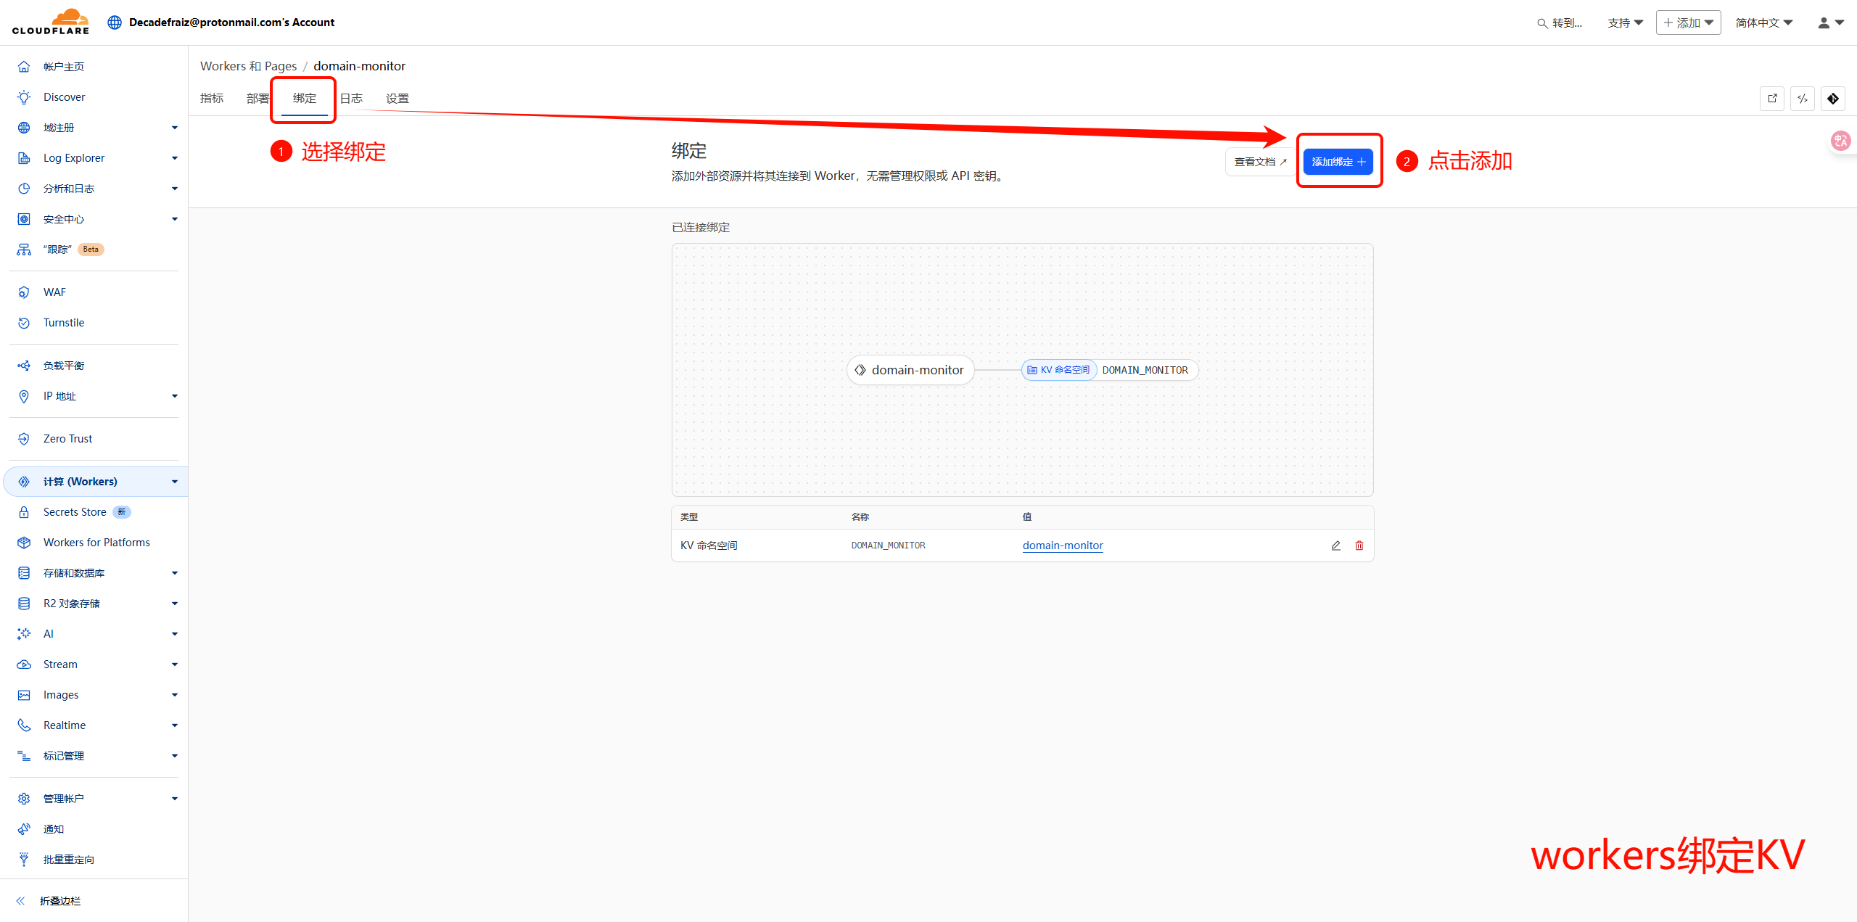Viewport: 1857px width, 922px height.
Task: Click the Images icon
Action: 24,695
